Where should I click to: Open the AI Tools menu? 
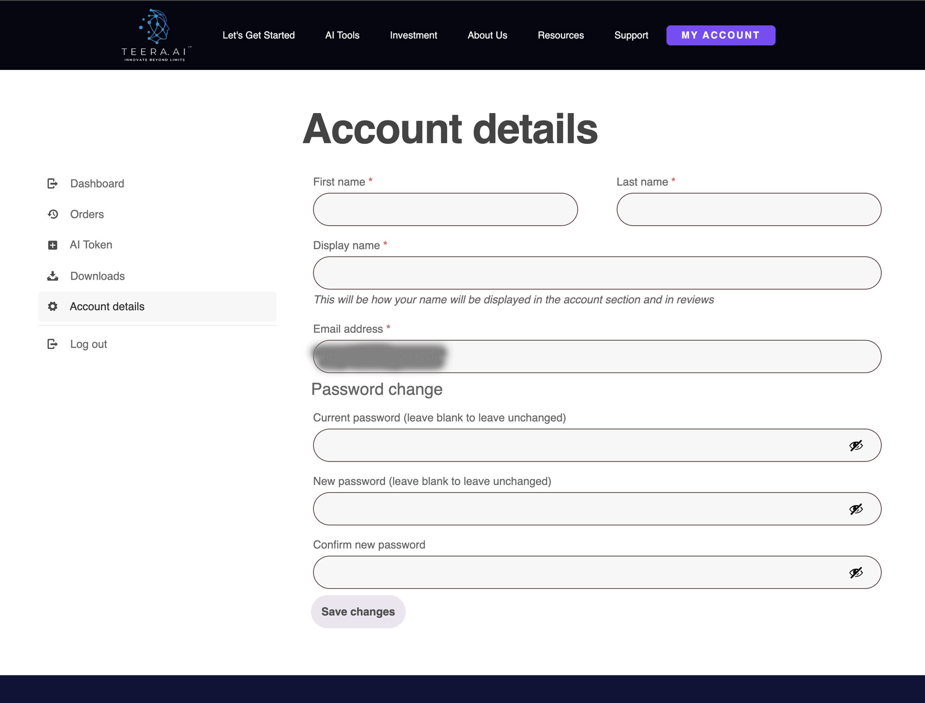click(x=342, y=35)
